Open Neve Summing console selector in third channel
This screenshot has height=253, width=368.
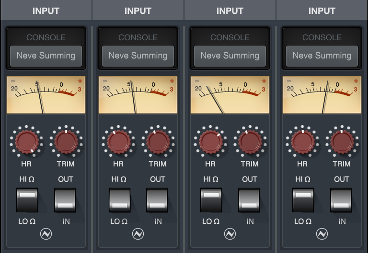230,56
